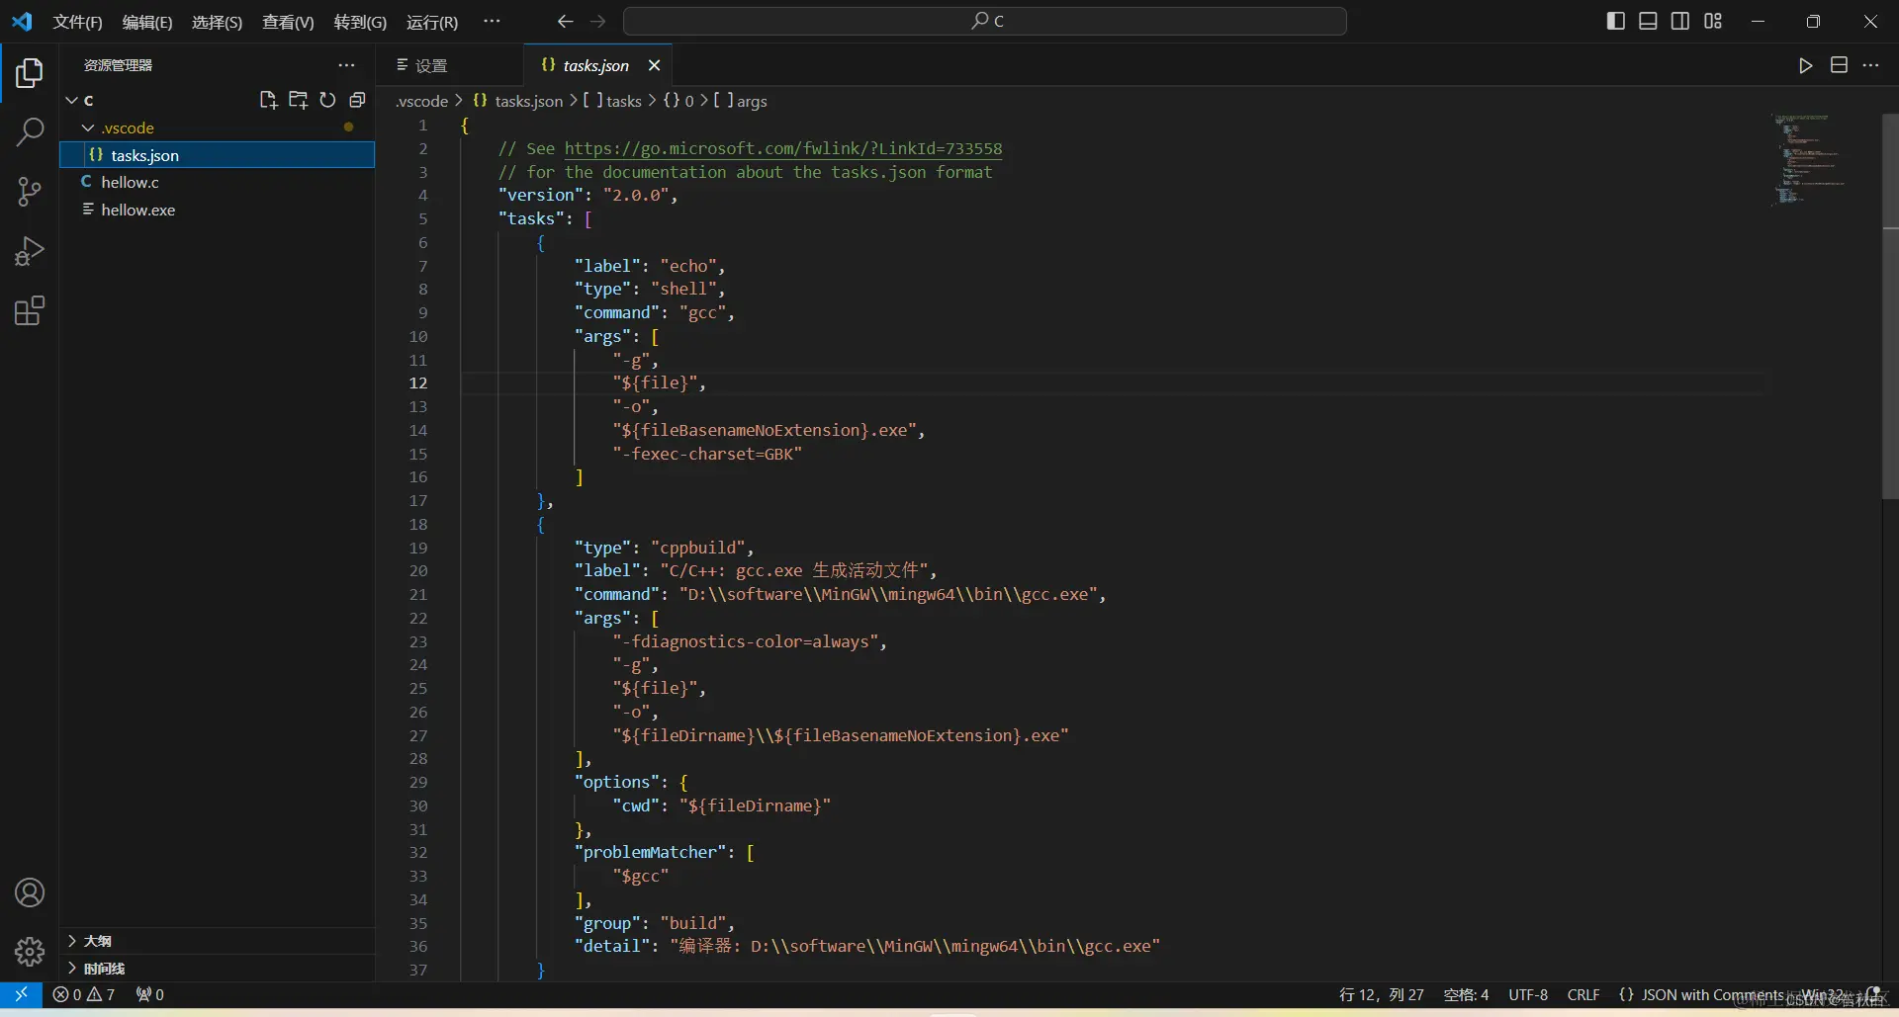Viewport: 1899px width, 1017px height.
Task: Open the Microsoft fwlink documentation URL
Action: coord(782,148)
